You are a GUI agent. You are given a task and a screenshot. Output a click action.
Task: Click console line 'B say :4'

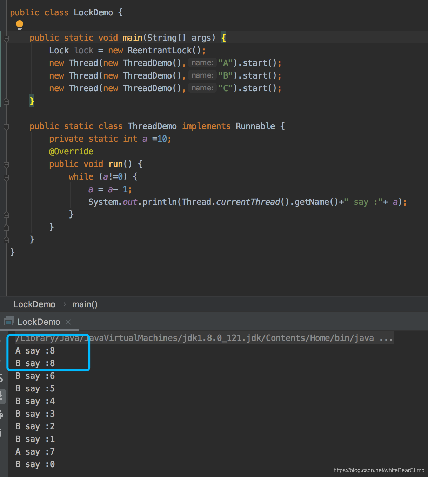click(x=35, y=401)
